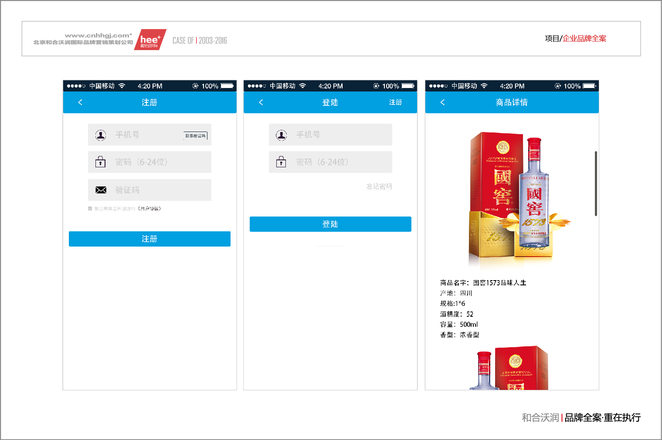
Task: Click scrollbar on 商品详情 screen
Action: click(x=596, y=183)
